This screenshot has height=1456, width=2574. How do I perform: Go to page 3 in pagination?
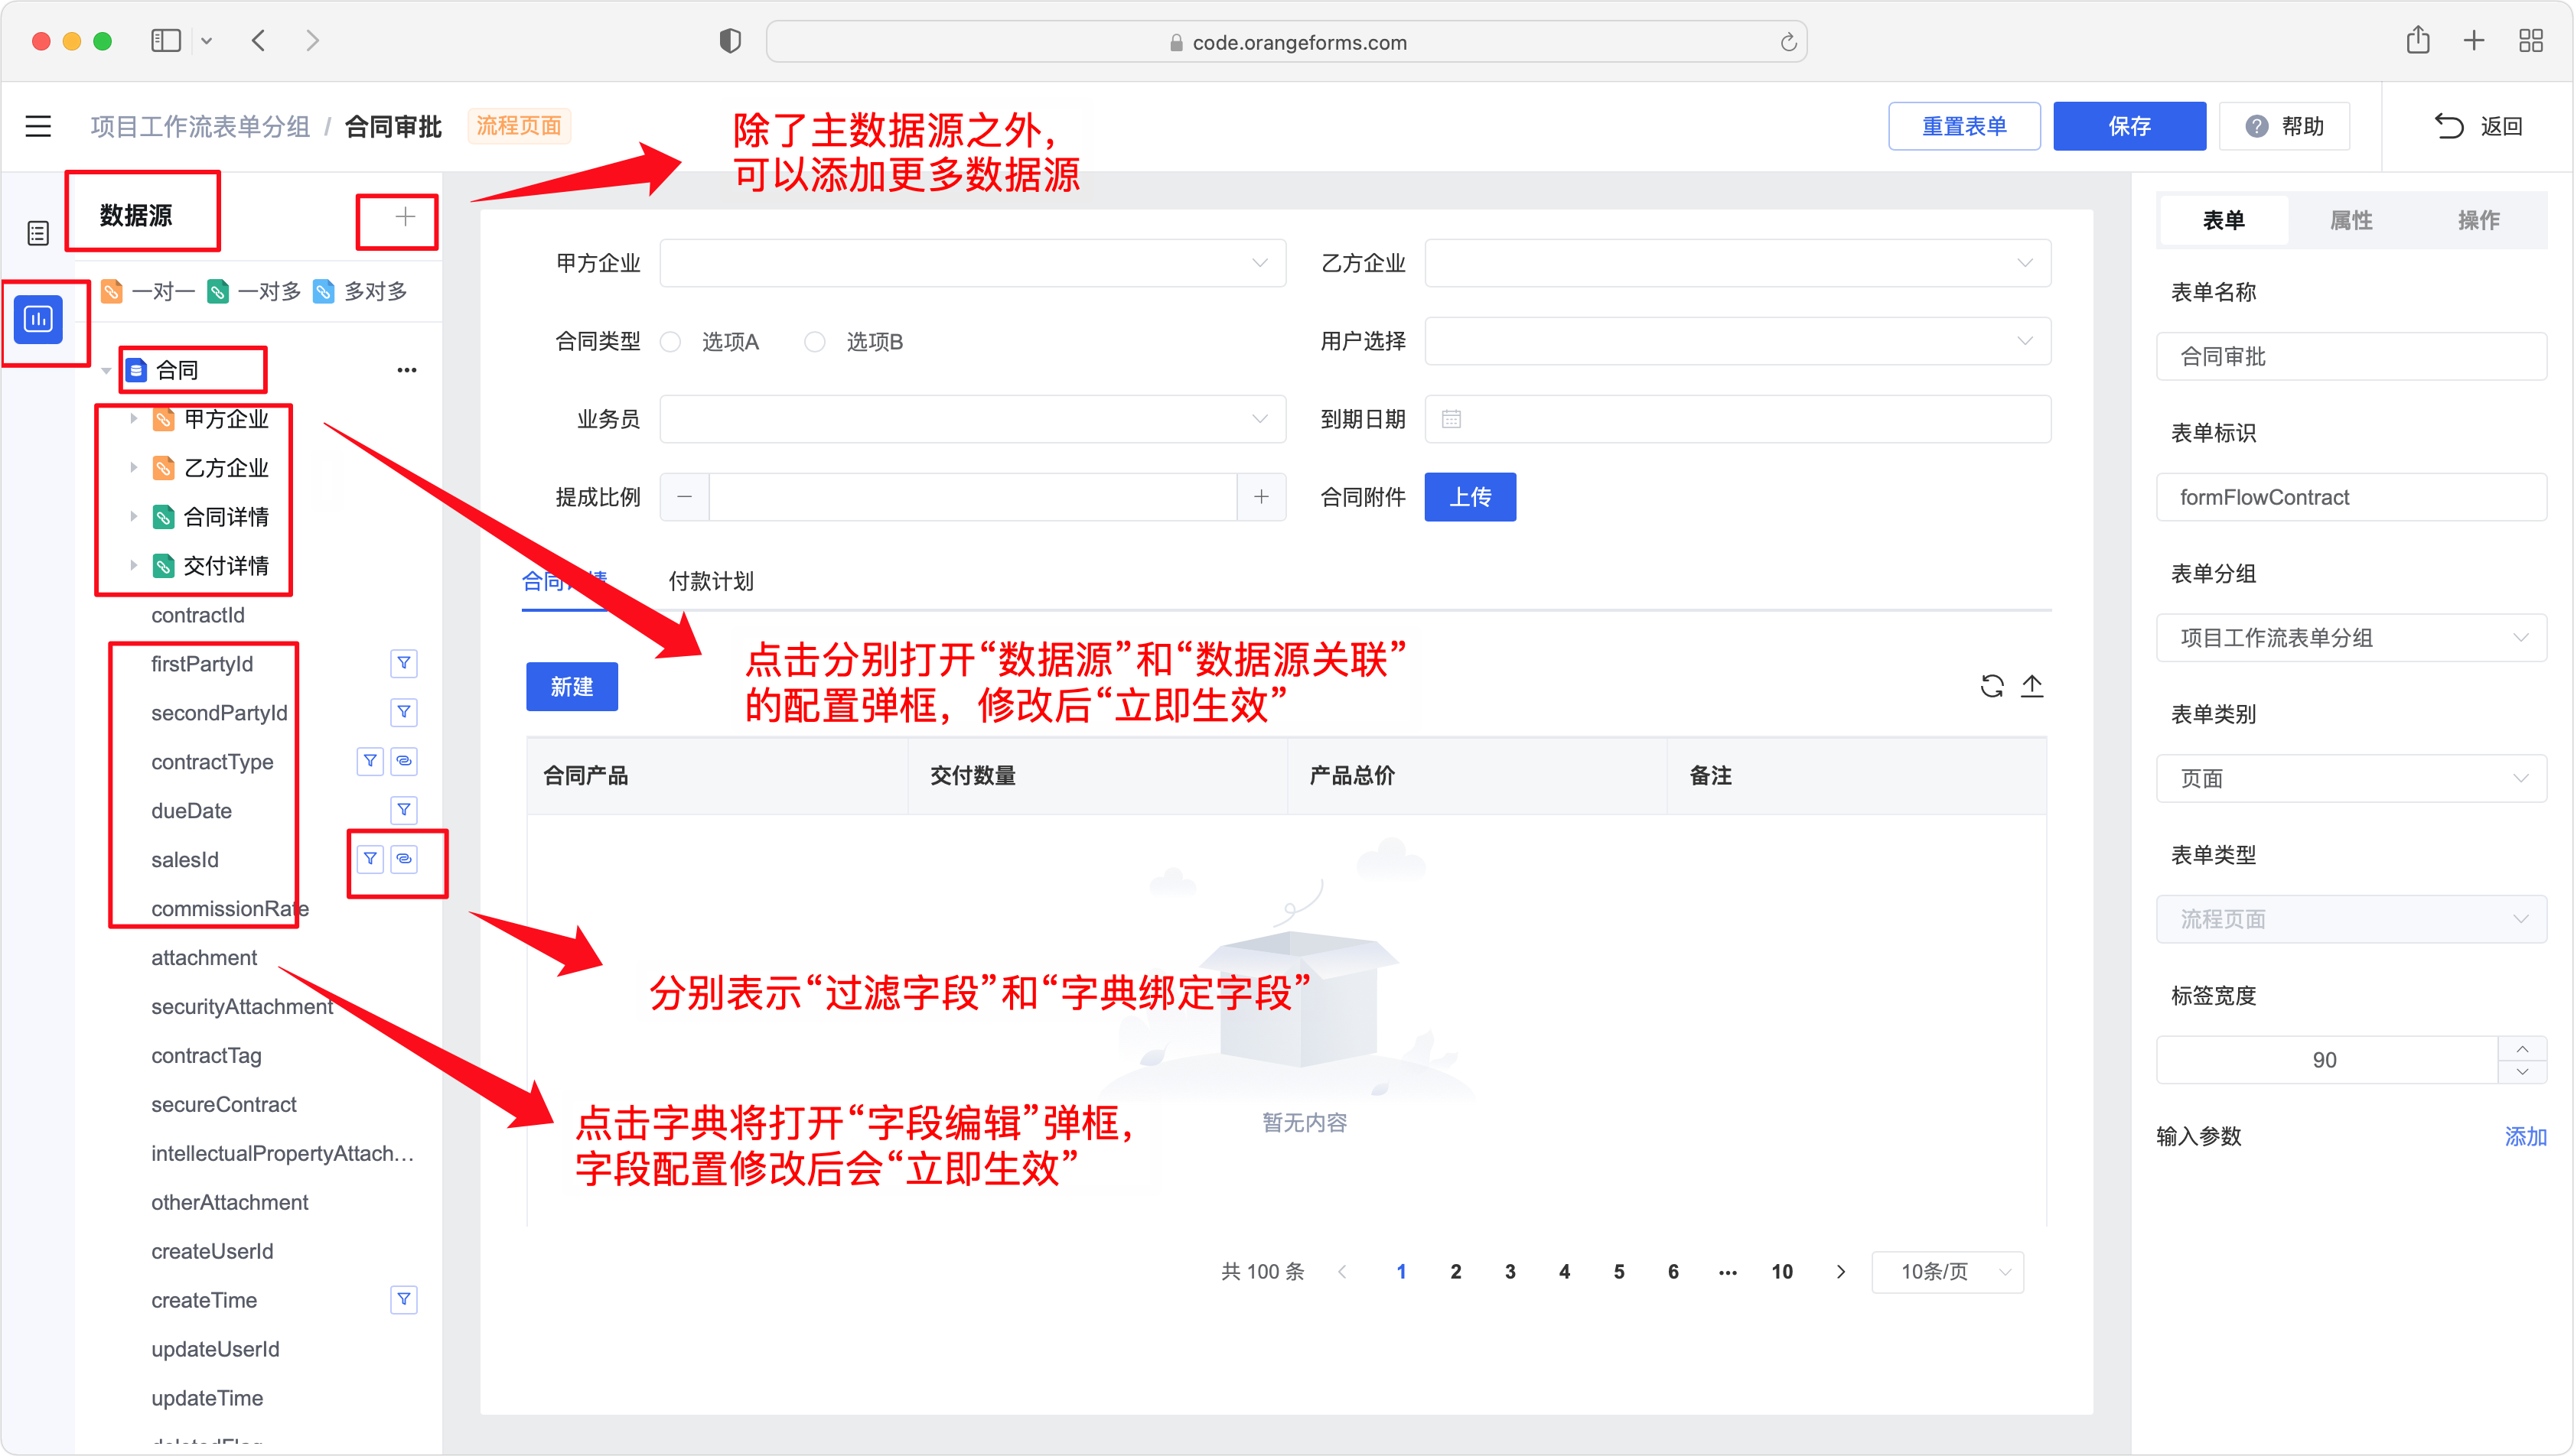[1510, 1272]
